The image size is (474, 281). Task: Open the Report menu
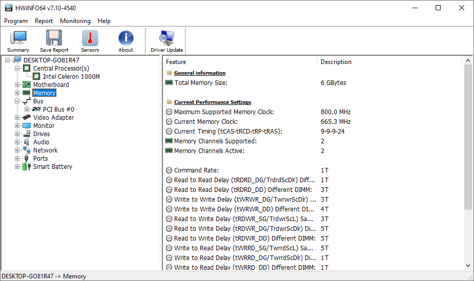pyautogui.click(x=44, y=21)
